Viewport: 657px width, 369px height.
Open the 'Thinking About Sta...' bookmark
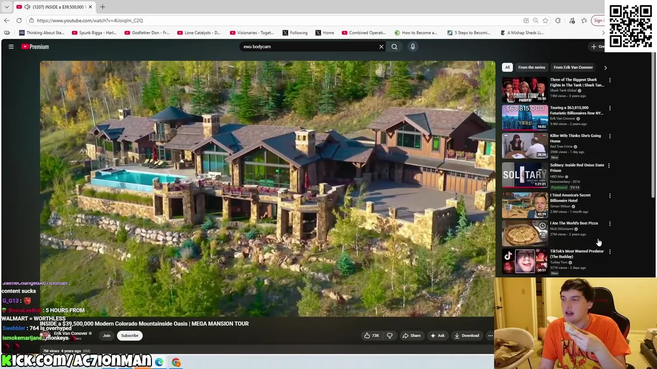(42, 33)
